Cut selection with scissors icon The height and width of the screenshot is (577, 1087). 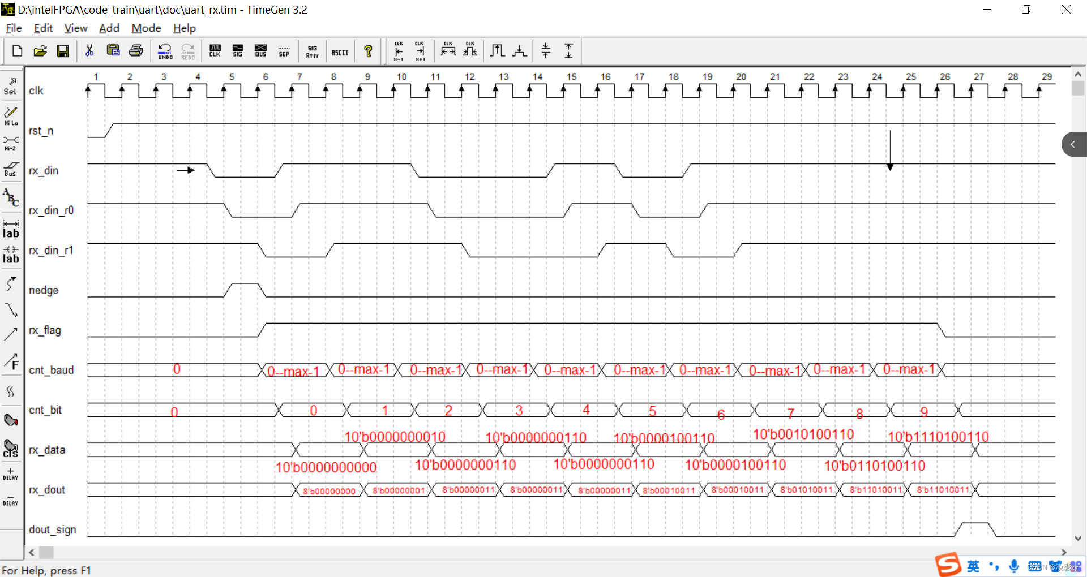pyautogui.click(x=89, y=51)
